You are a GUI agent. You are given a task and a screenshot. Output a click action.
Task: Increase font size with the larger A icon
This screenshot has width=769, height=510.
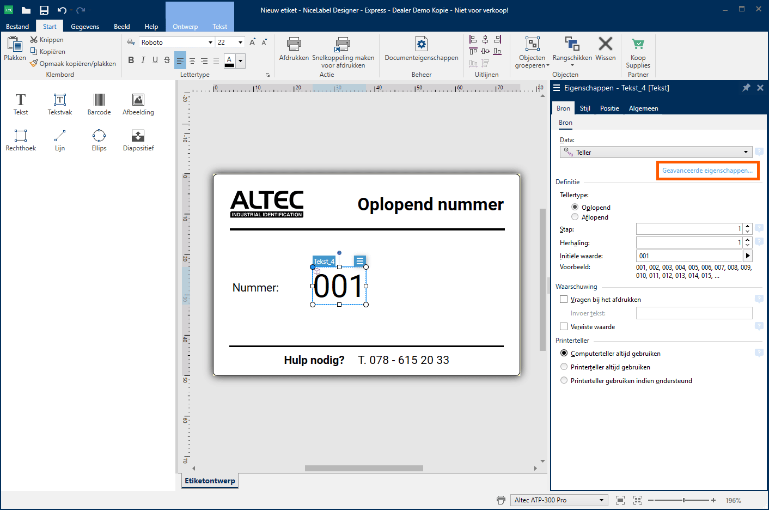click(x=252, y=42)
